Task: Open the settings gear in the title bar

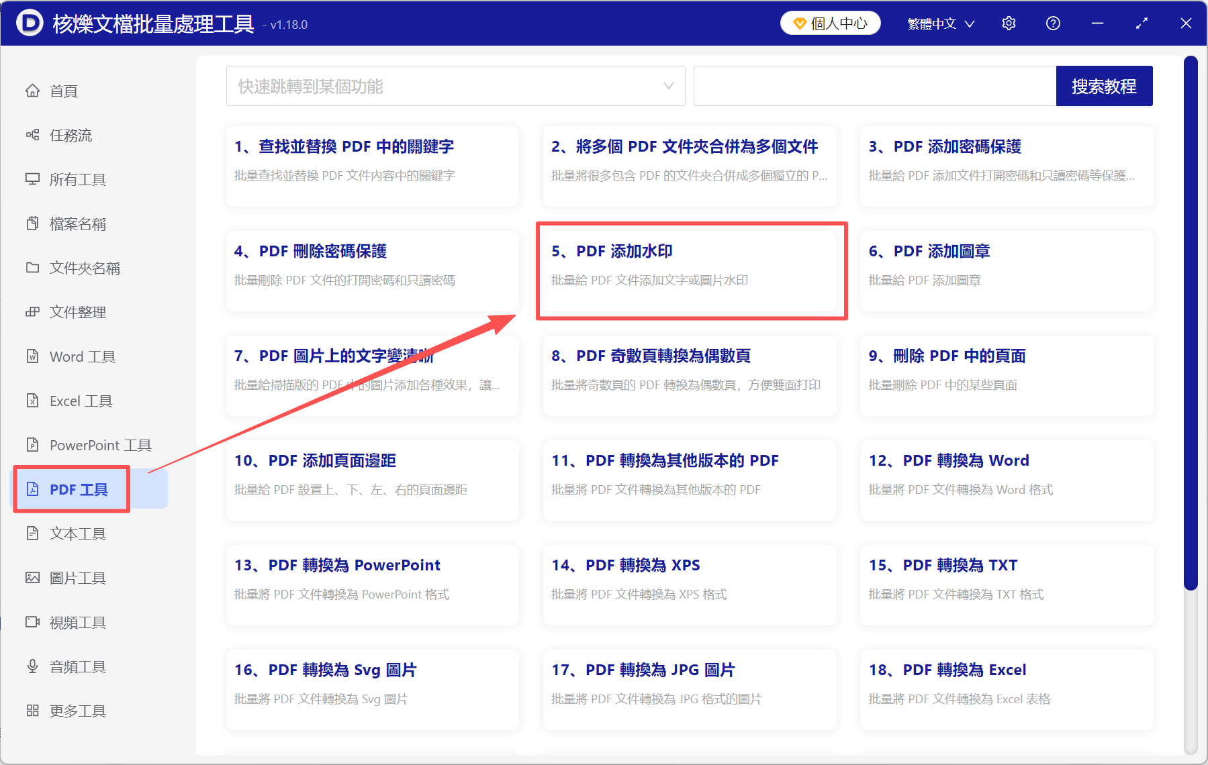Action: [1009, 23]
